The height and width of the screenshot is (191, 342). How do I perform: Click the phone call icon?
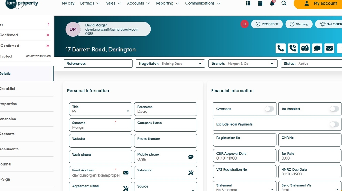tap(281, 48)
